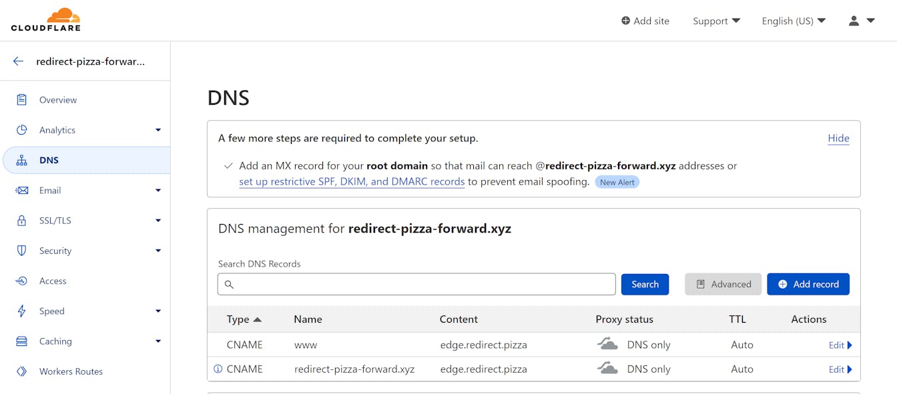The image size is (897, 394).
Task: Click the Workers Routes diamond icon
Action: pyautogui.click(x=22, y=371)
